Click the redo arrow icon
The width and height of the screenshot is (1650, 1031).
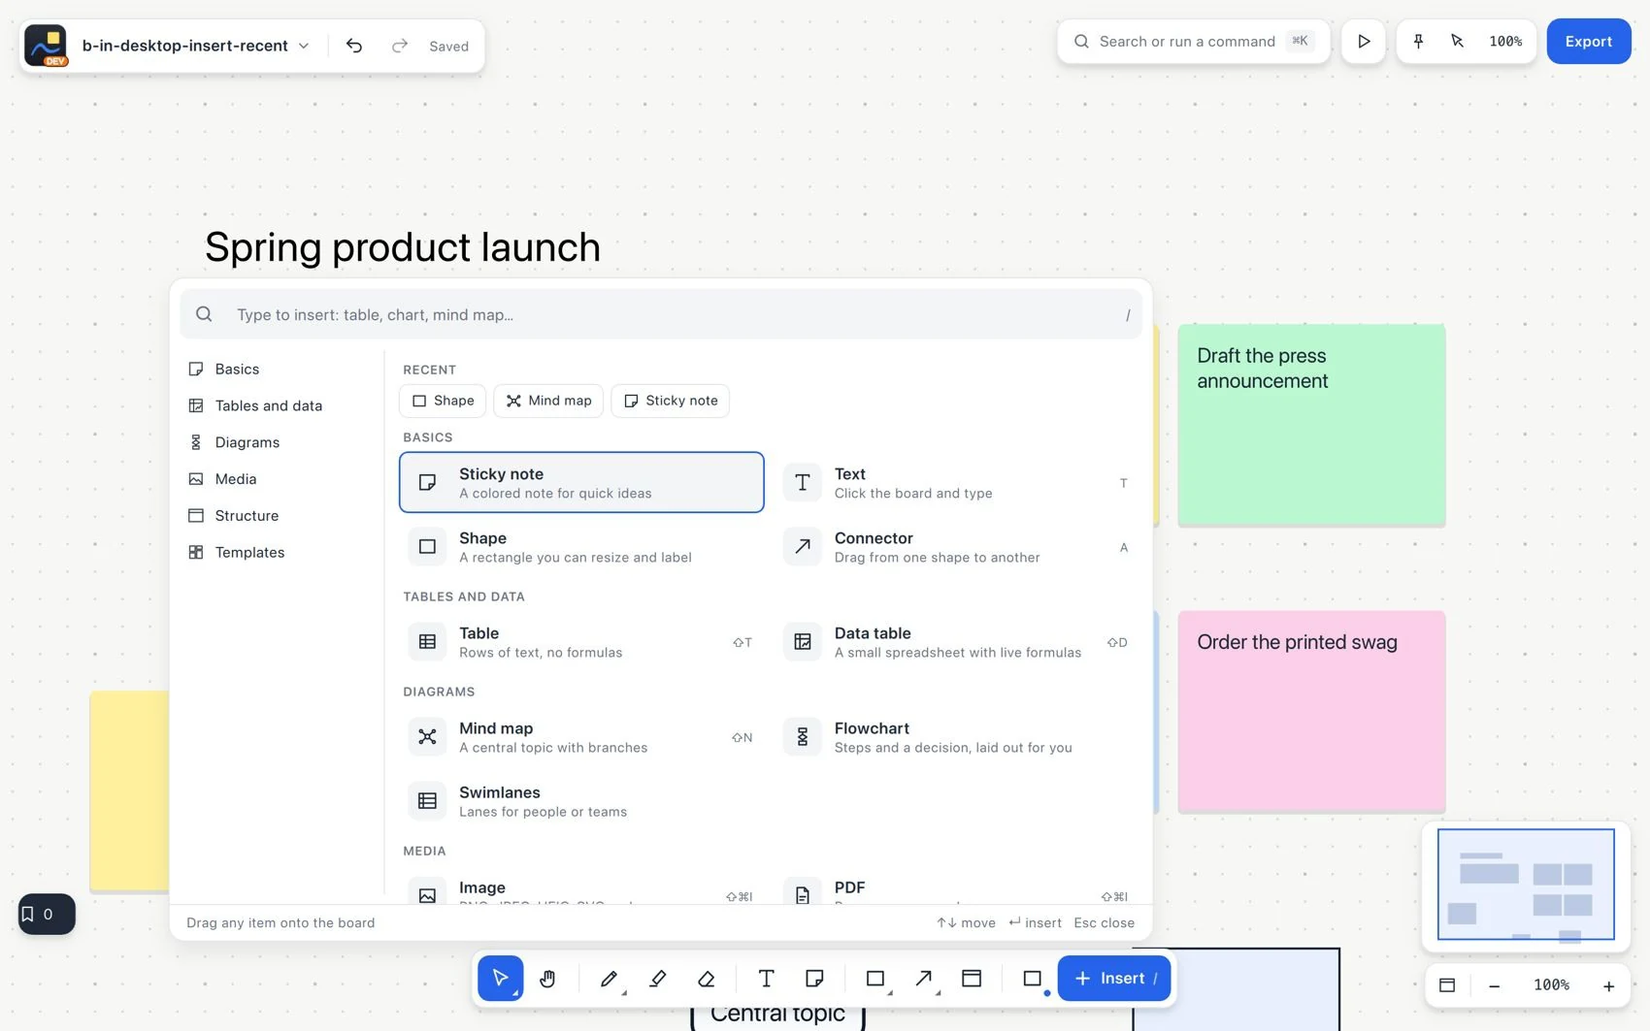(x=399, y=46)
